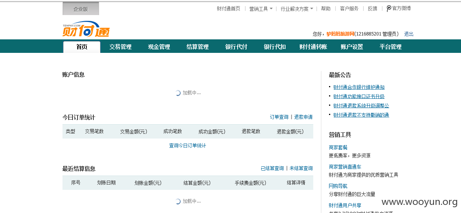
Task: Click the 成功笔数 column header
Action: 172,132
